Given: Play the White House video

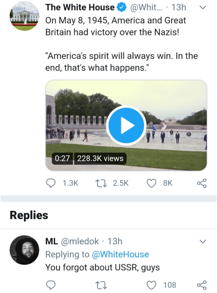Looking at the screenshot, I should coord(126,125).
